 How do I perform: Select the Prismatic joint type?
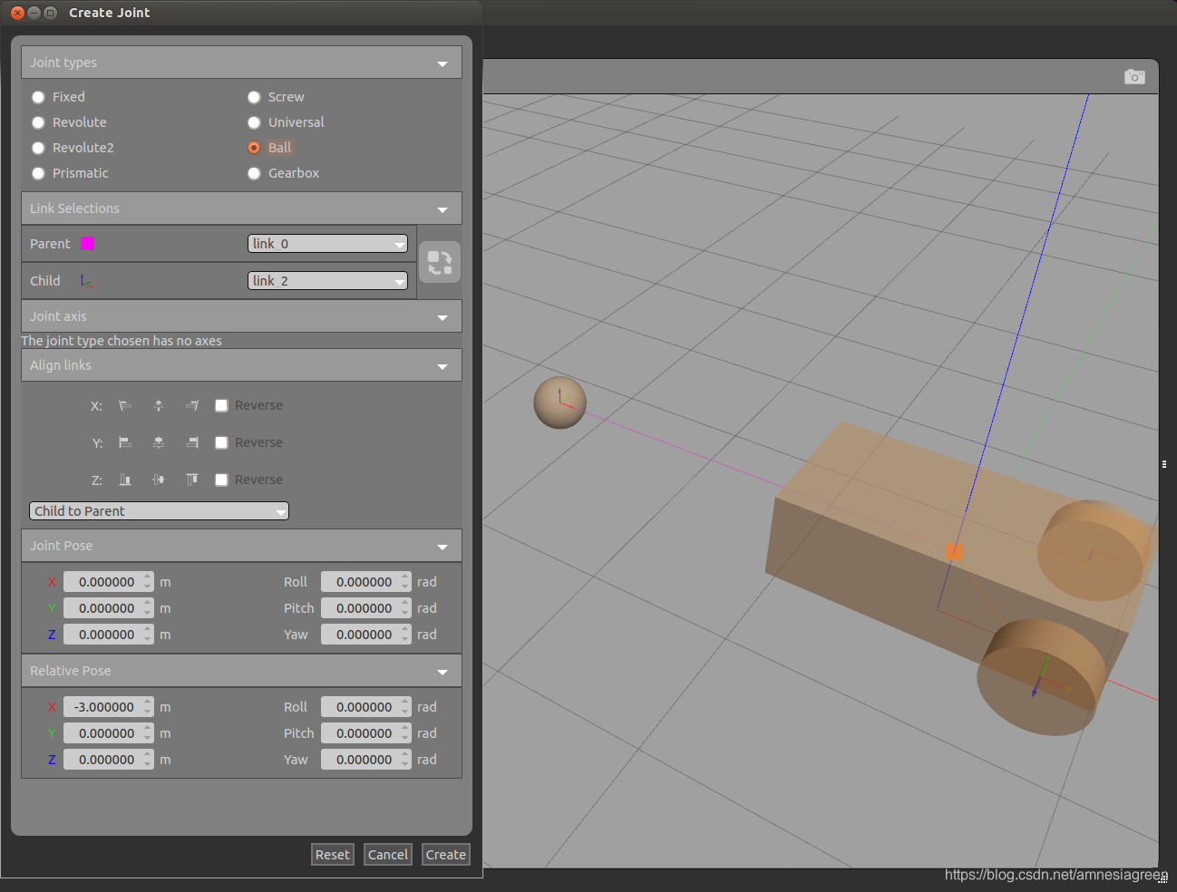[x=38, y=173]
